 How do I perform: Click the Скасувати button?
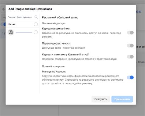pos(101,99)
